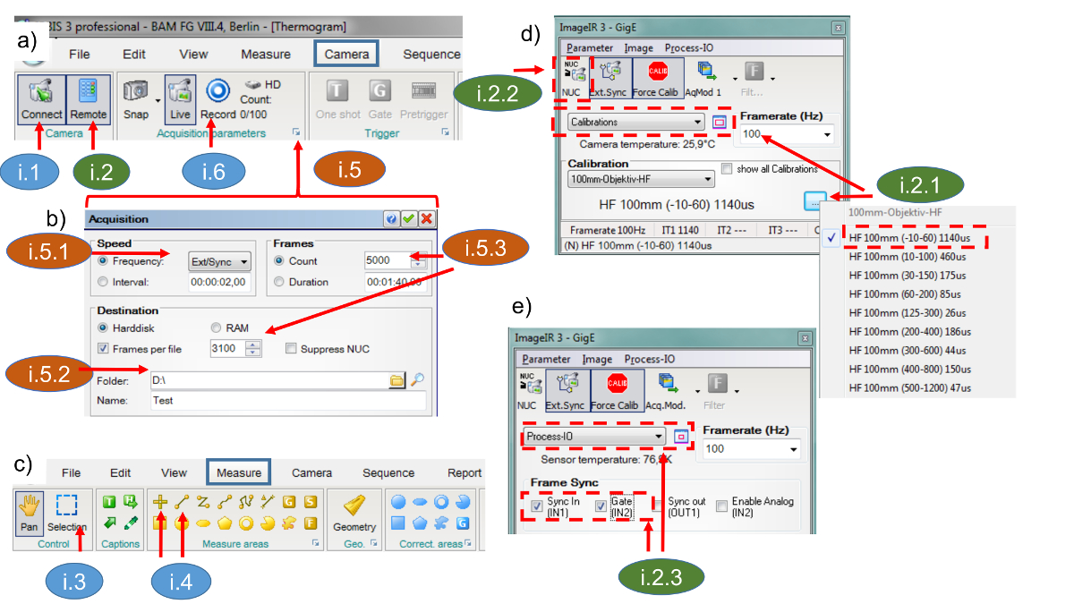Select the Duration radio button
This screenshot has width=1074, height=604.
point(279,282)
